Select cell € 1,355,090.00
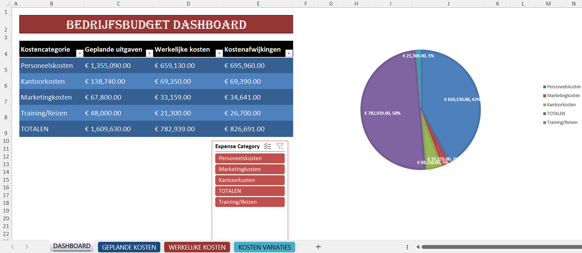The height and width of the screenshot is (253, 582). [x=119, y=65]
